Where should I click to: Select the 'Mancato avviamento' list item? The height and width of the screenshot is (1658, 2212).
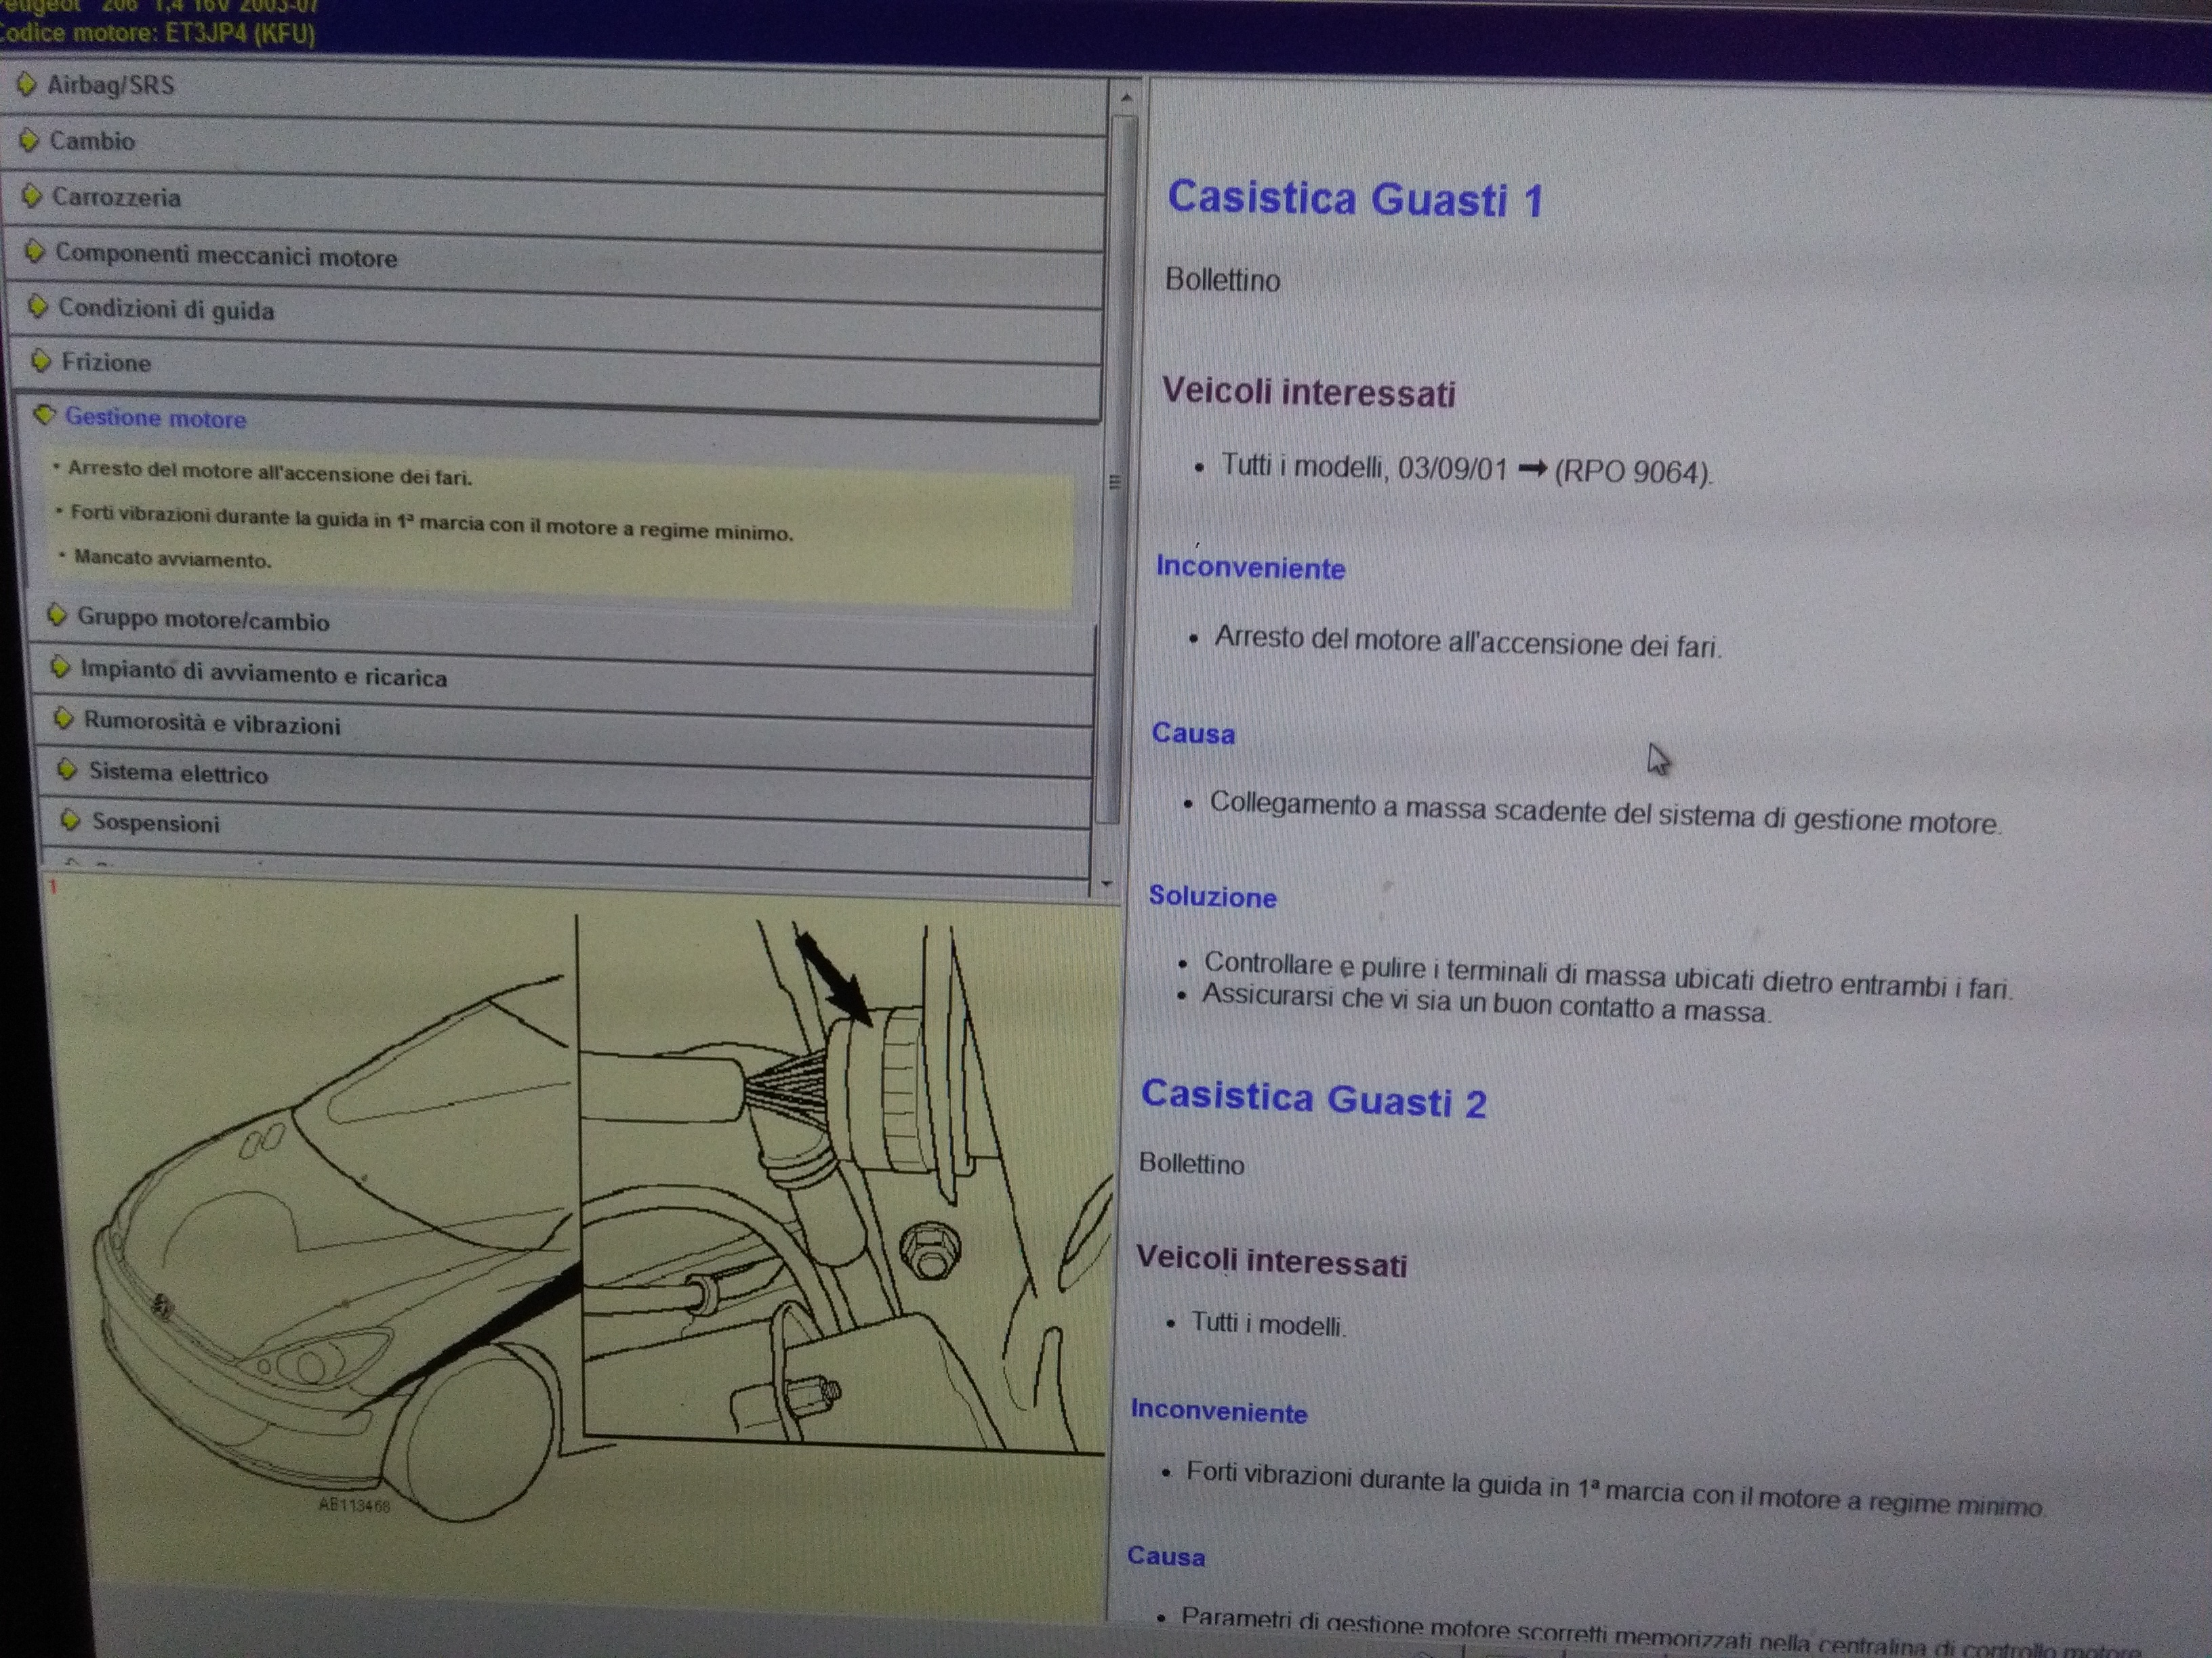click(x=173, y=559)
